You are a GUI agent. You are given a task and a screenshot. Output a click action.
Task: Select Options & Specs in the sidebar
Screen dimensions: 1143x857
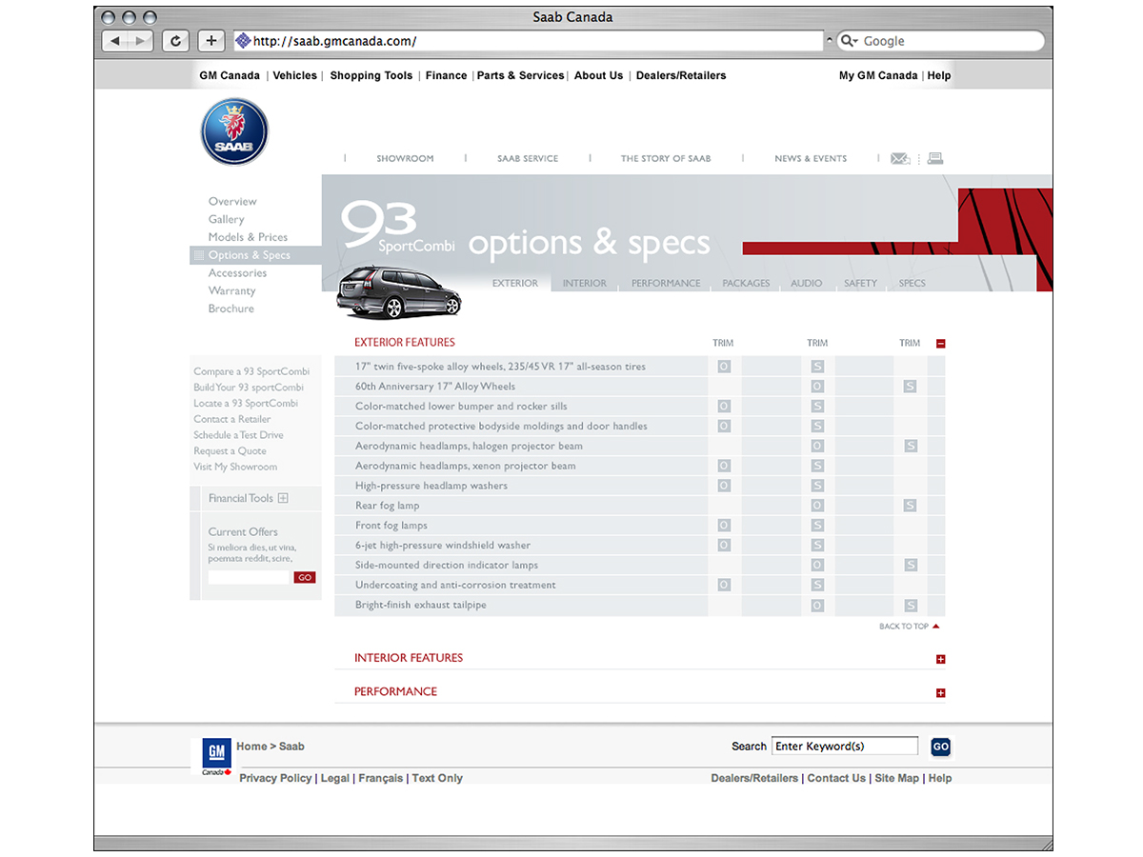coord(250,255)
